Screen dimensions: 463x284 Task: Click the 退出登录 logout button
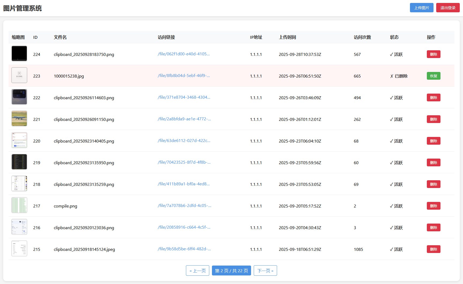click(x=448, y=8)
